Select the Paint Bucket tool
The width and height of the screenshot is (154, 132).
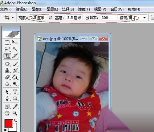coord(15,77)
